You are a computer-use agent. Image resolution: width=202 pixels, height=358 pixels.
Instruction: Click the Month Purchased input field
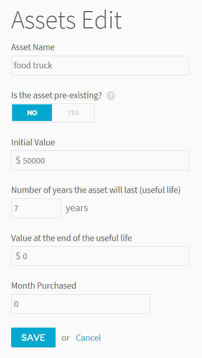80,304
